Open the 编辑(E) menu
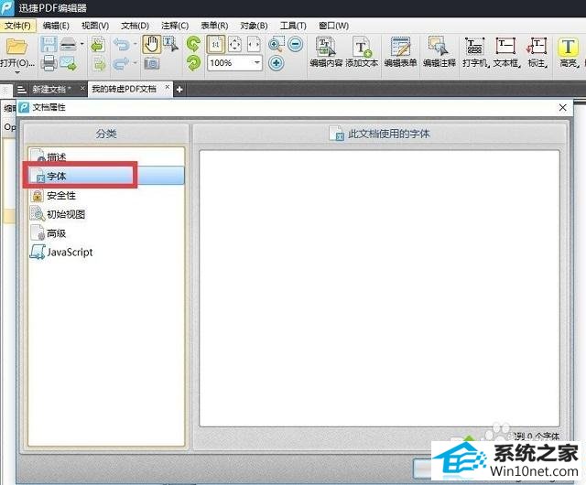This screenshot has height=485, width=586. point(56,26)
